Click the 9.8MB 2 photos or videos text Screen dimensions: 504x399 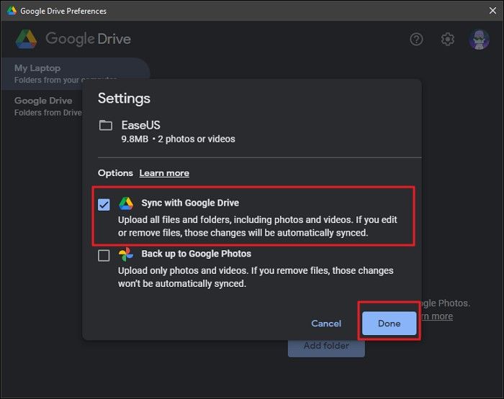178,139
